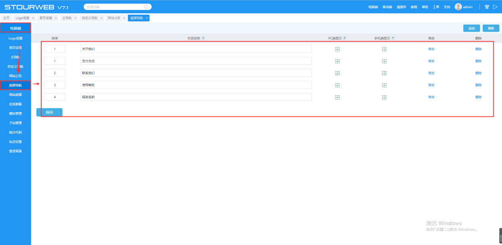Click help icon beside 手机端显示 header
Viewport: 502px width, 245px height.
[x=393, y=38]
